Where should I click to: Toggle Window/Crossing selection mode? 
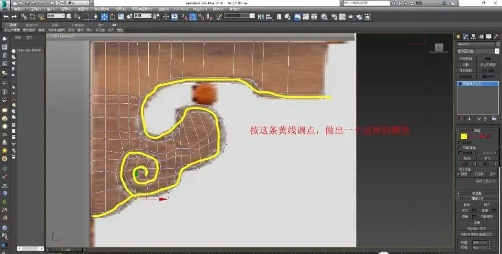click(x=94, y=17)
